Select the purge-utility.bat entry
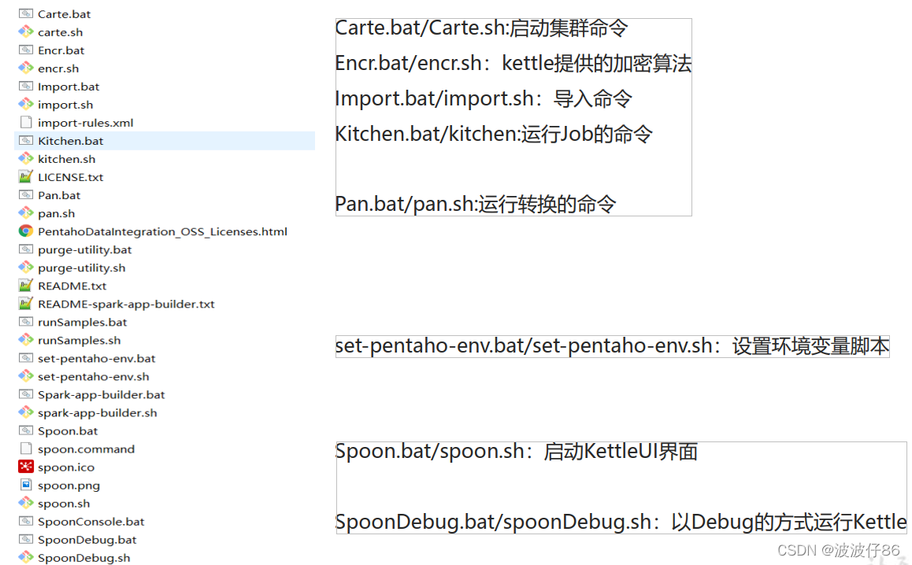This screenshot has width=912, height=565. (x=85, y=249)
